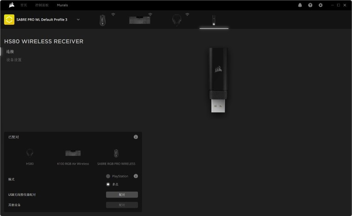This screenshot has width=352, height=216.
Task: Open the help question mark icon
Action: [310, 5]
